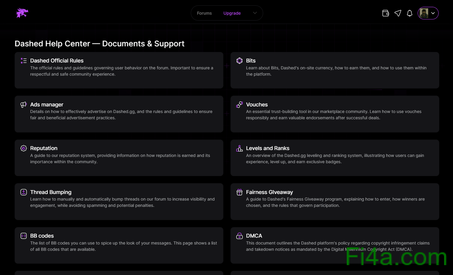This screenshot has width=453, height=275.
Task: Open messages via paper plane icon
Action: pyautogui.click(x=398, y=13)
